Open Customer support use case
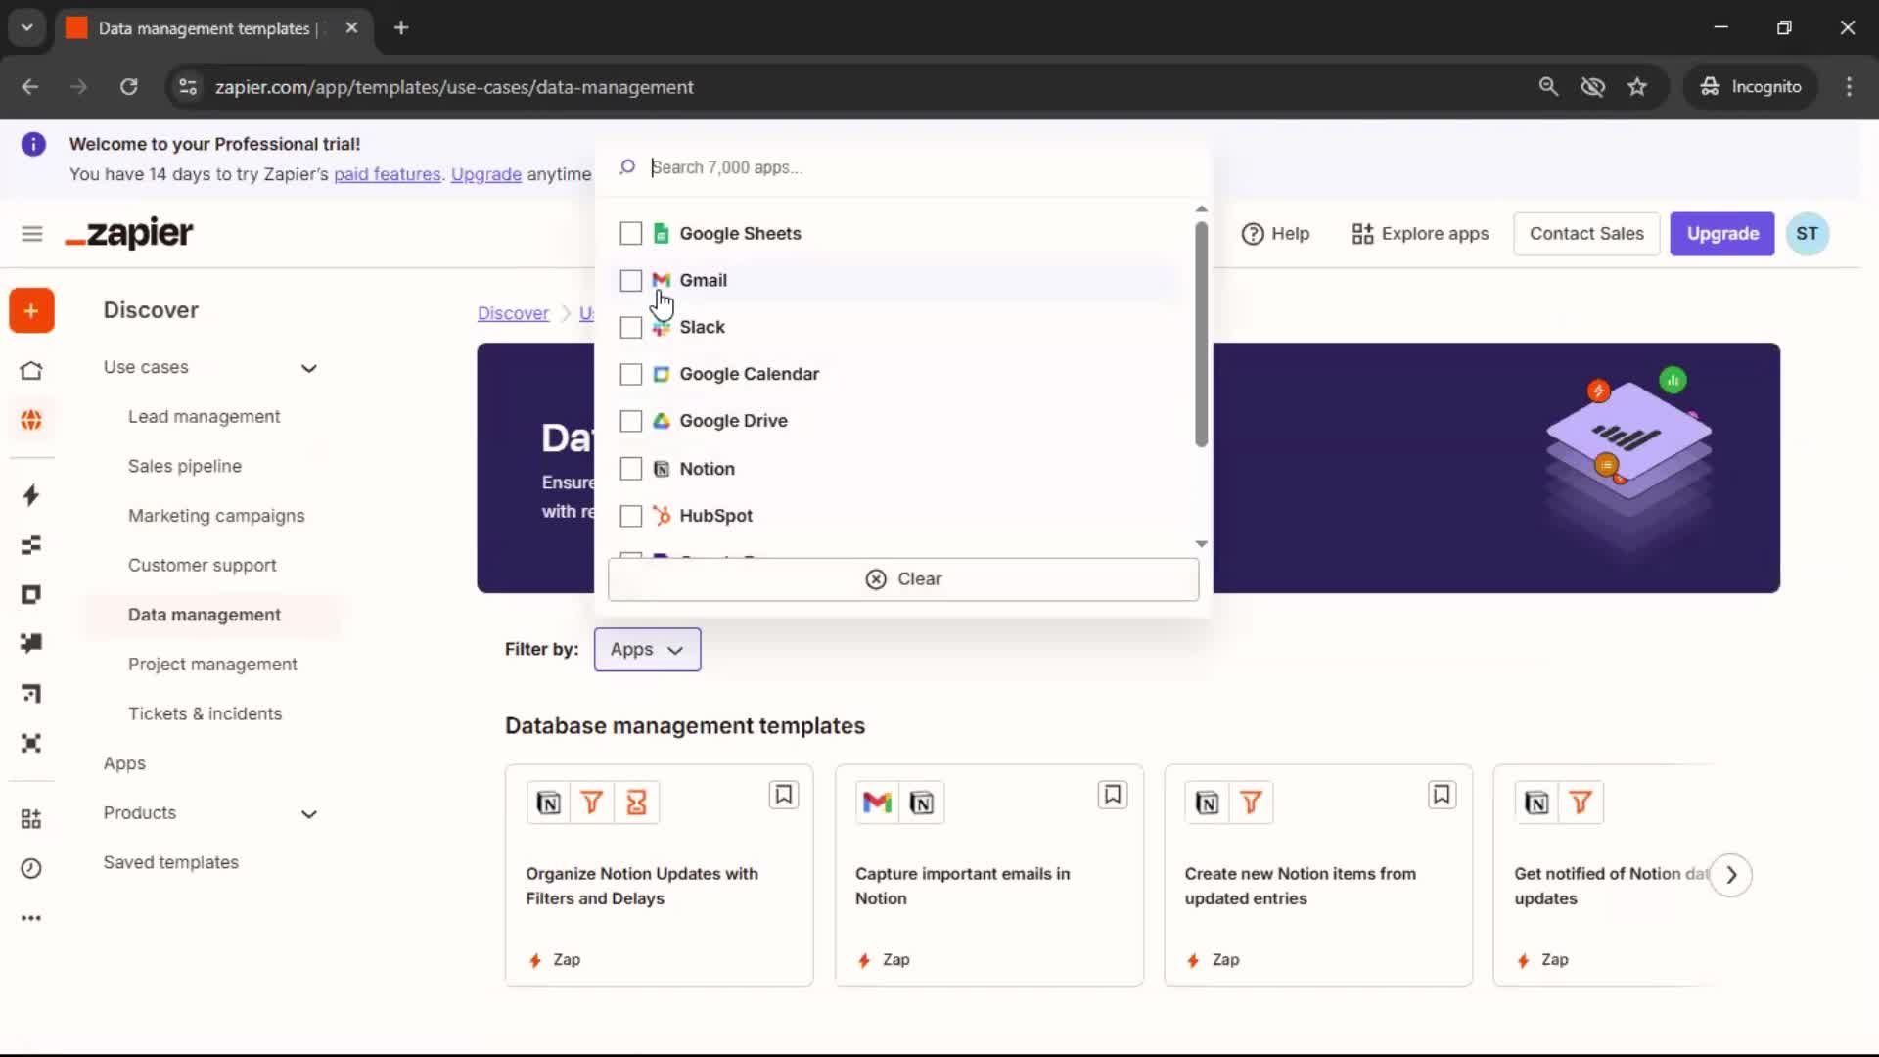 [x=203, y=566]
